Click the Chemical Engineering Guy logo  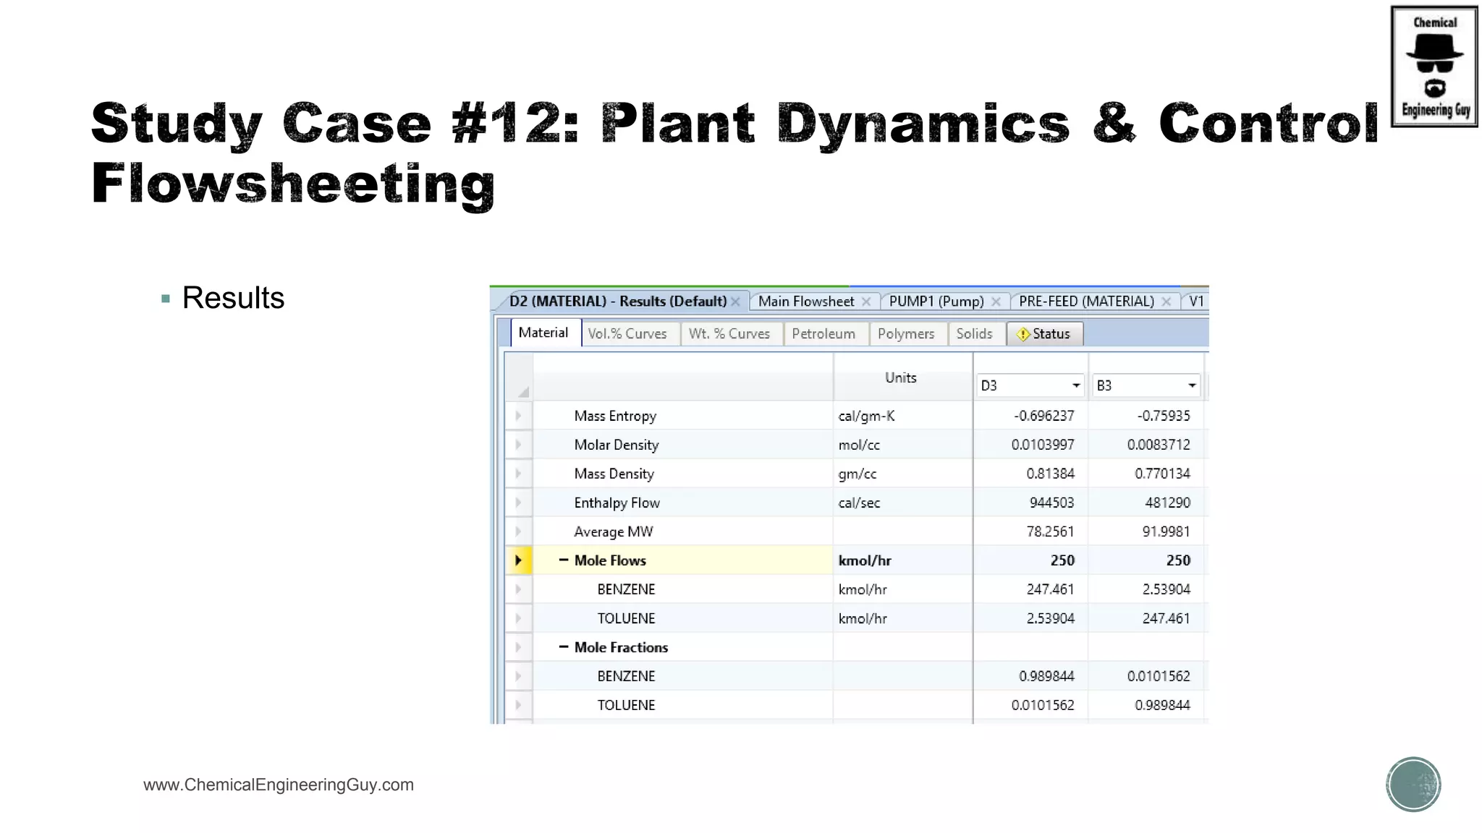point(1434,67)
